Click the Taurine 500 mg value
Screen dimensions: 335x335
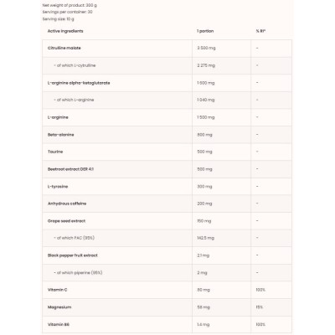click(x=204, y=152)
